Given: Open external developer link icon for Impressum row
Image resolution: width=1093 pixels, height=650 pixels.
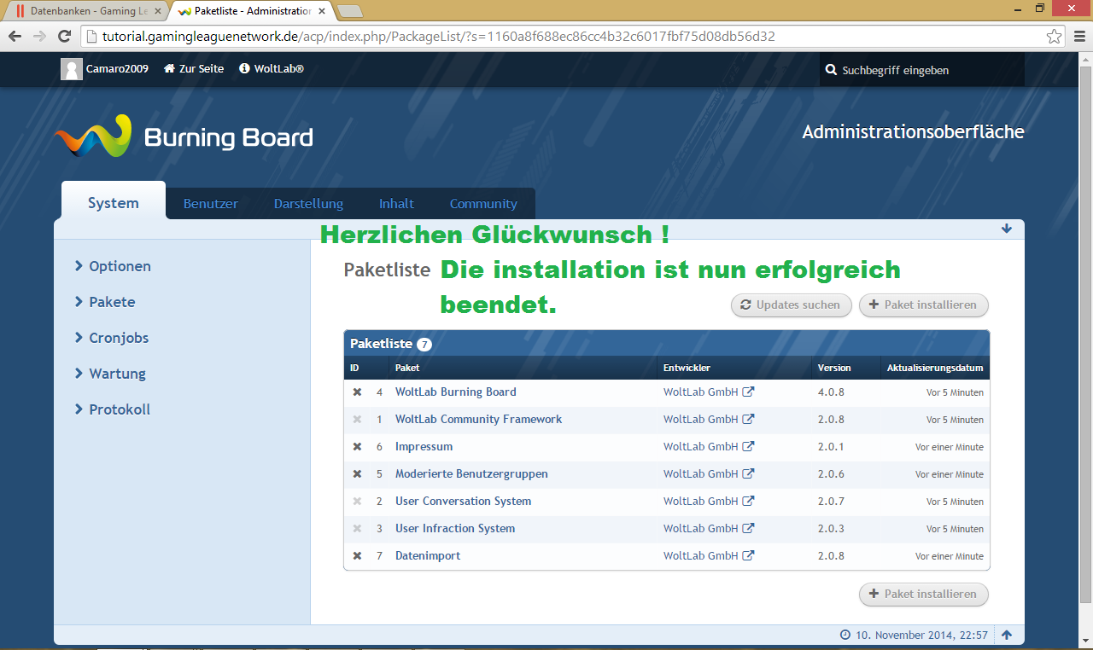Looking at the screenshot, I should click(x=748, y=447).
